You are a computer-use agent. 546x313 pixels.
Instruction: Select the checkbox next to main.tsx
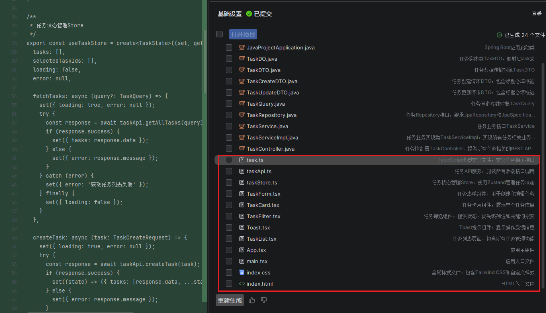tap(229, 261)
